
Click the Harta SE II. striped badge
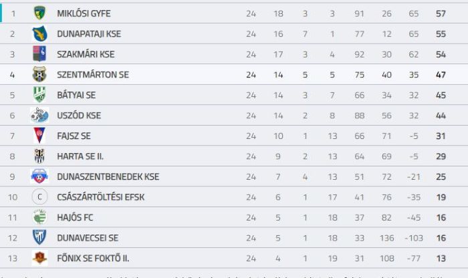(39, 156)
